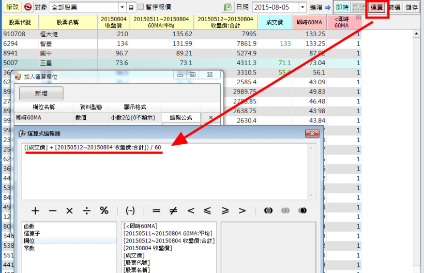Select stock row 5007 三星
The image size is (424, 273).
(x=181, y=63)
